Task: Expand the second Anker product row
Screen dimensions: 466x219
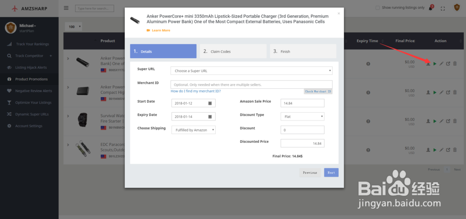Action: coord(68,87)
